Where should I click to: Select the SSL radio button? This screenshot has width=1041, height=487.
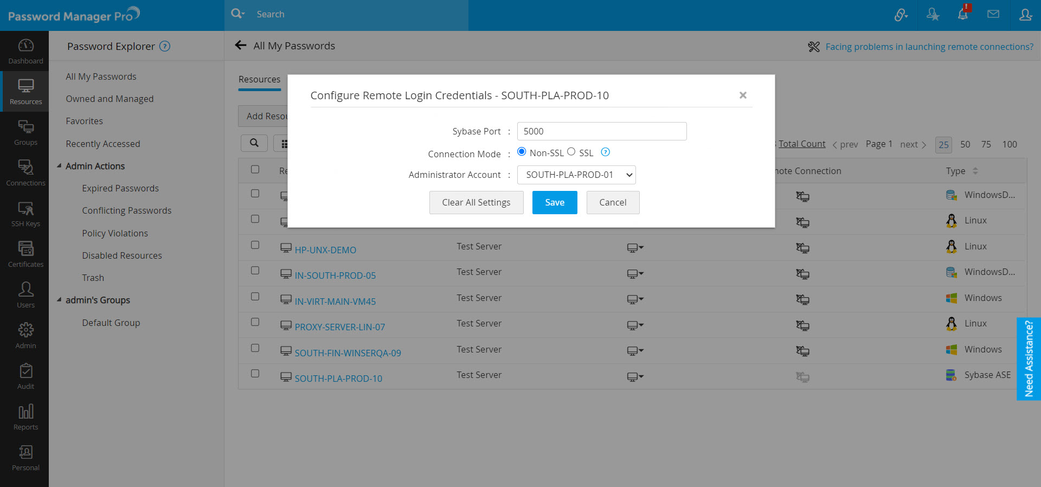[571, 152]
